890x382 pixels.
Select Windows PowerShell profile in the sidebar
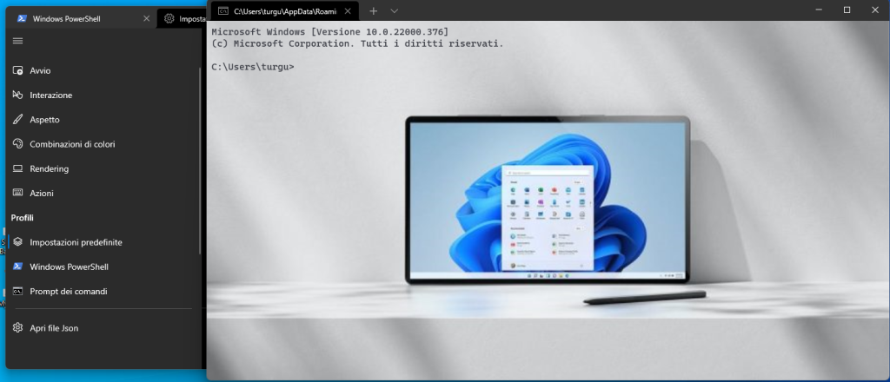point(69,267)
